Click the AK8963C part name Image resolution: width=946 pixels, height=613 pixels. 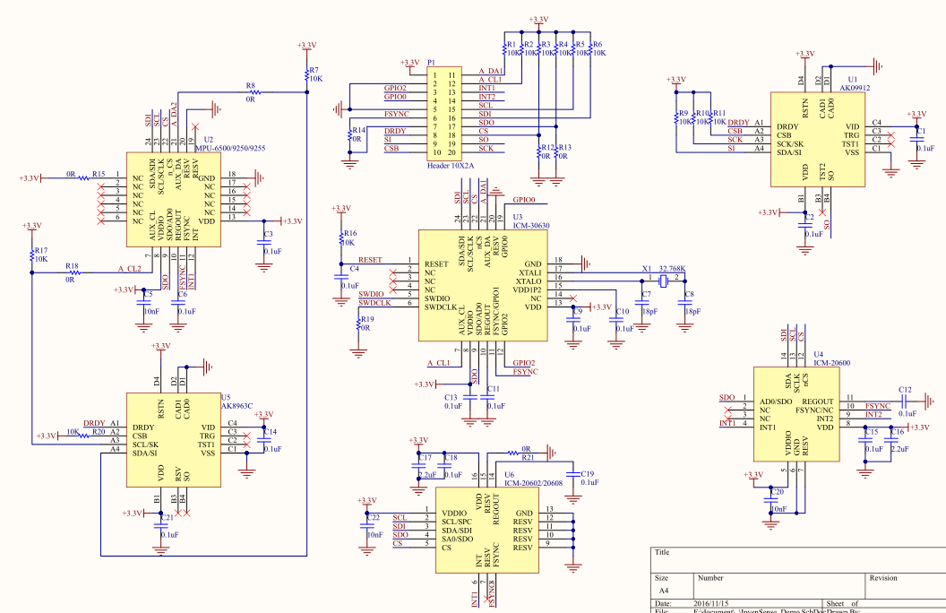tap(236, 406)
